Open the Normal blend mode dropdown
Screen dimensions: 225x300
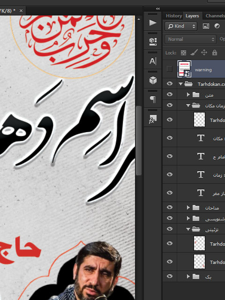190,39
